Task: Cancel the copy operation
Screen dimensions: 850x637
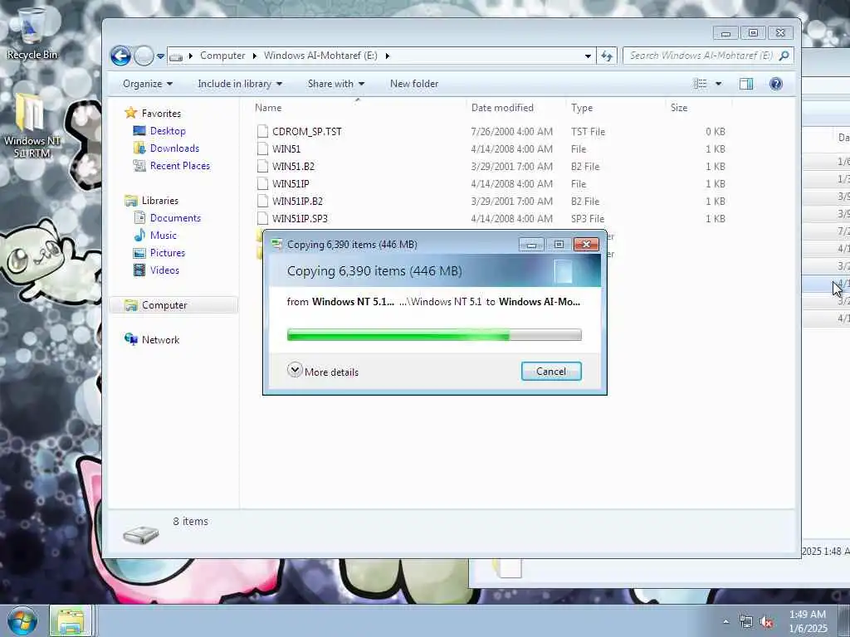Action: tap(551, 372)
